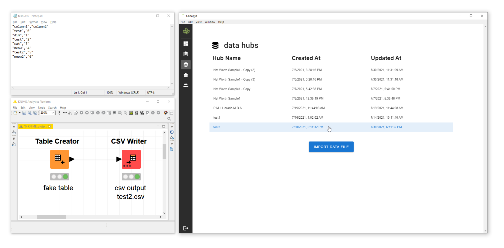Click the edit node description comment icon
Viewport: 504px width, 248px height.
[114, 113]
